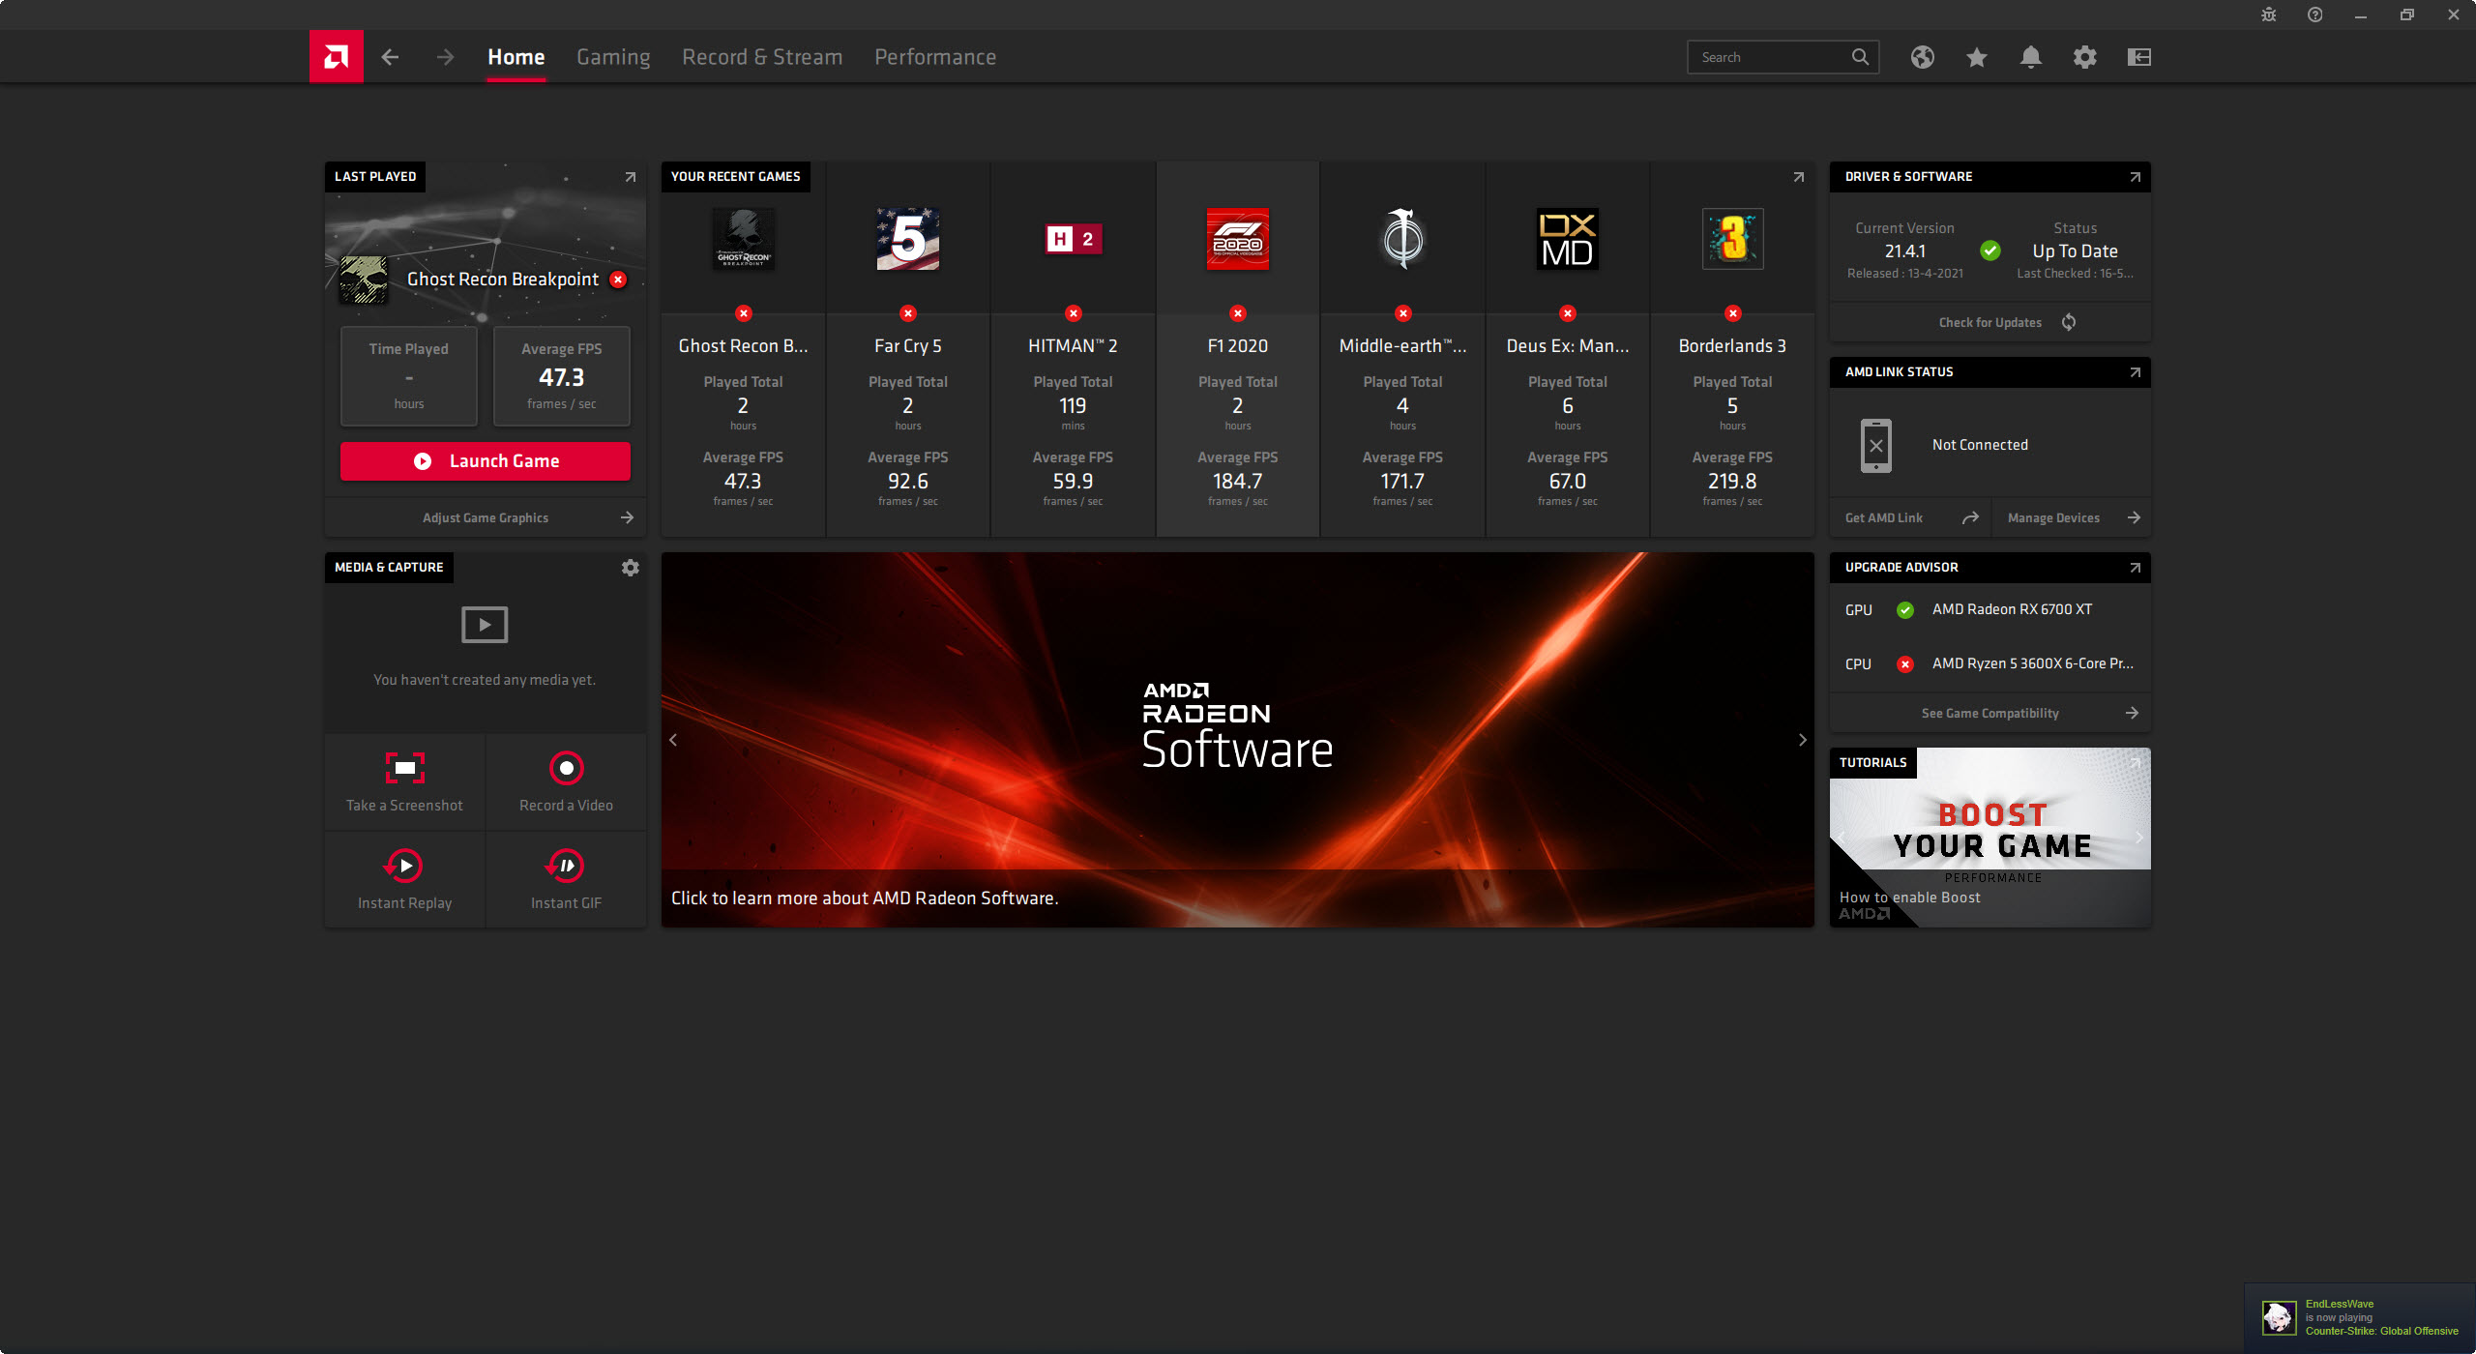Click the Middle-earth game icon
The height and width of the screenshot is (1354, 2476).
(1403, 239)
